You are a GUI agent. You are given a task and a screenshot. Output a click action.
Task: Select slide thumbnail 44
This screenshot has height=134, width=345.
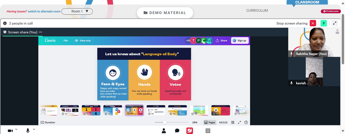[x=156, y=110]
